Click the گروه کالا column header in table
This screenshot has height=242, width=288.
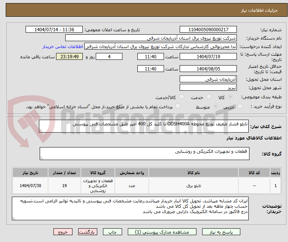(x=98, y=173)
